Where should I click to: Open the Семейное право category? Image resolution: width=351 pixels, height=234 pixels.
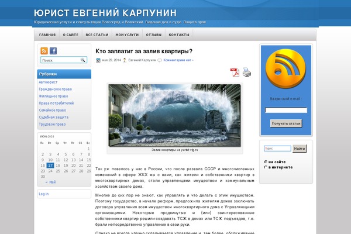[53, 110]
